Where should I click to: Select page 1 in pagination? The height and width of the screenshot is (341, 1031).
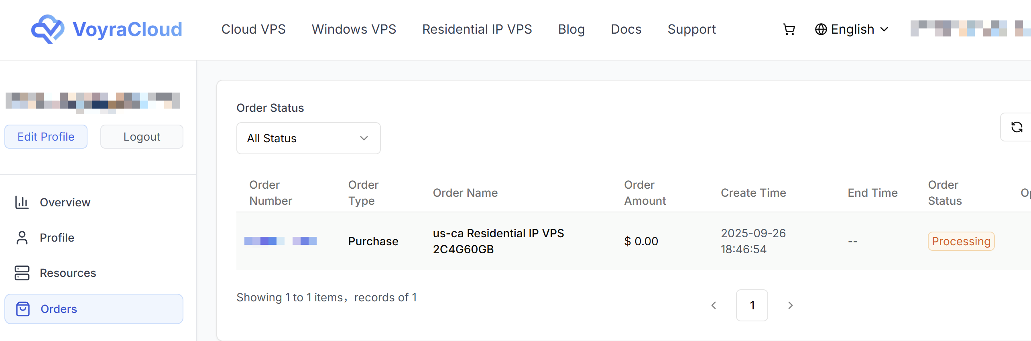tap(752, 305)
